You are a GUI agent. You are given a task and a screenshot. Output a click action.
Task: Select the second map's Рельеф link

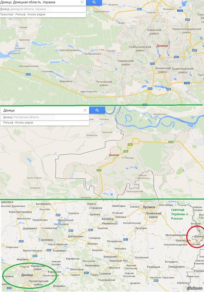coord(8,123)
